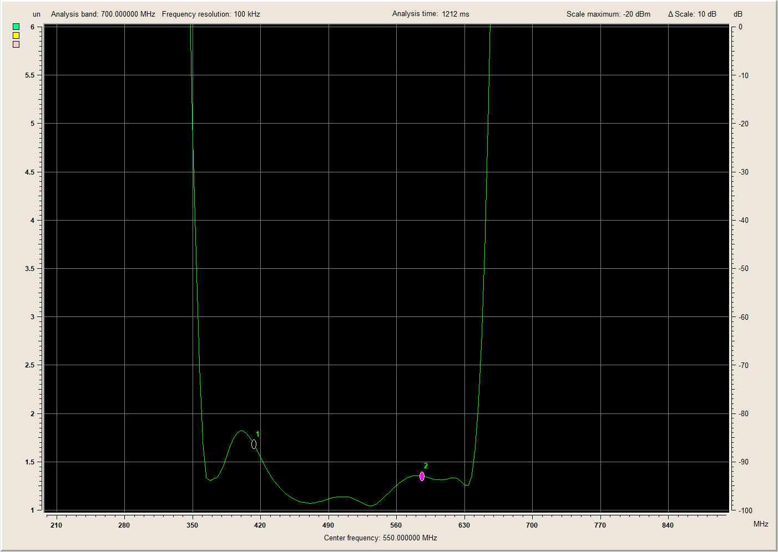This screenshot has height=552, width=778.
Task: Select the magenta marker 2 on the trace
Action: pos(422,476)
